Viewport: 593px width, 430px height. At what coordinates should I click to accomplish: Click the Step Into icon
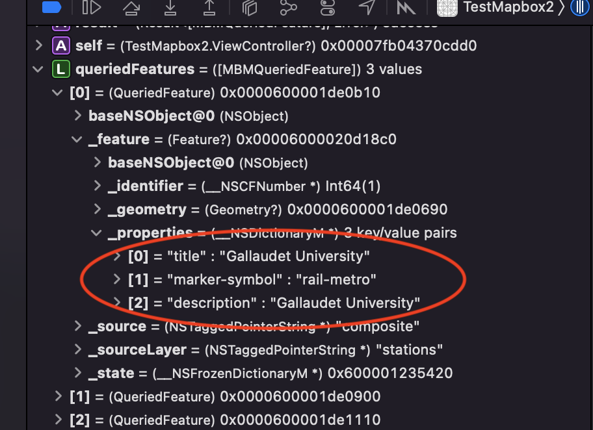[x=170, y=8]
